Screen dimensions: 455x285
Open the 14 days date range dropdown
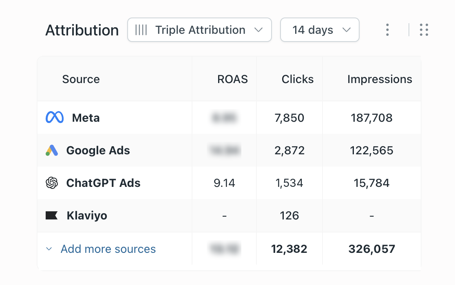pos(320,30)
